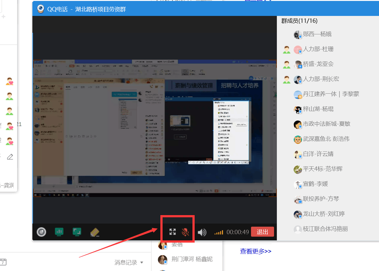
Task: Select member 枝江联合体冯艳丽
Action: pyautogui.click(x=325, y=229)
